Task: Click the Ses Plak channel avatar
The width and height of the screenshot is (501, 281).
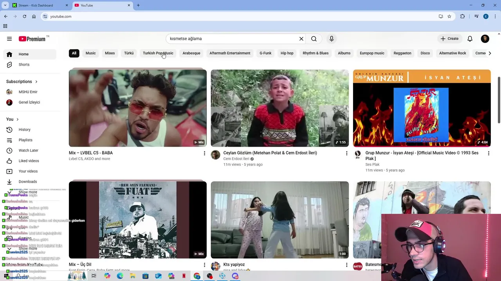Action: click(x=358, y=155)
